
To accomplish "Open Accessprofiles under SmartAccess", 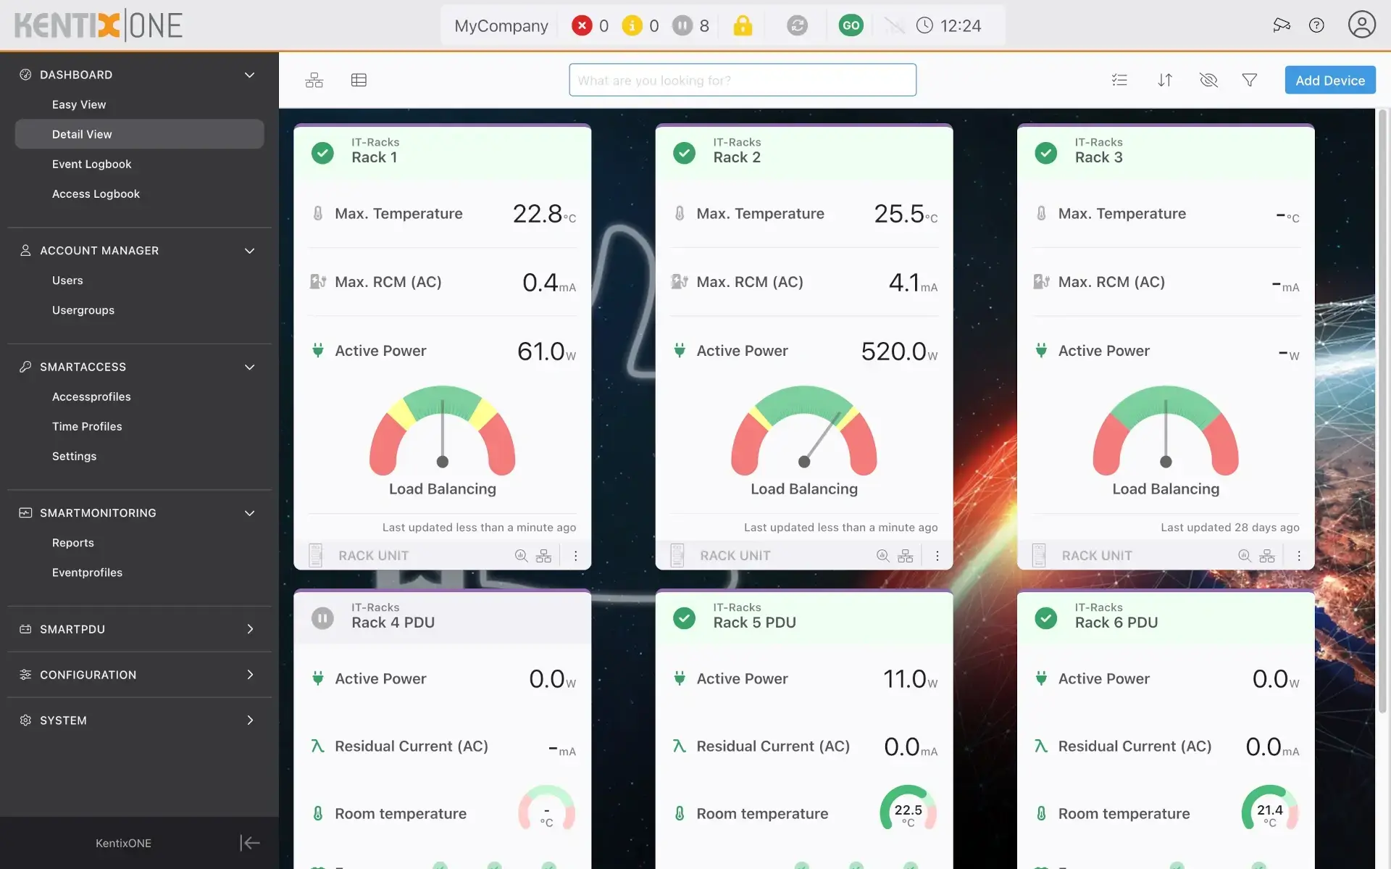I will (x=91, y=396).
